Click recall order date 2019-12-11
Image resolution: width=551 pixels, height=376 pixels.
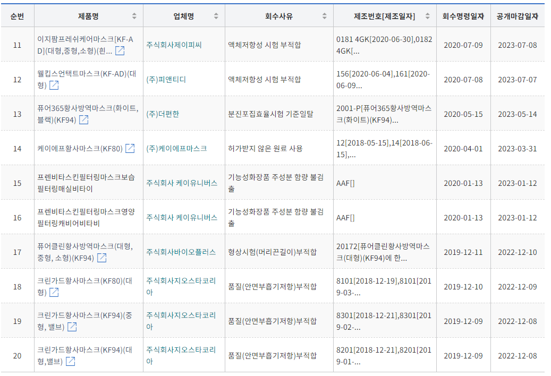pyautogui.click(x=463, y=252)
